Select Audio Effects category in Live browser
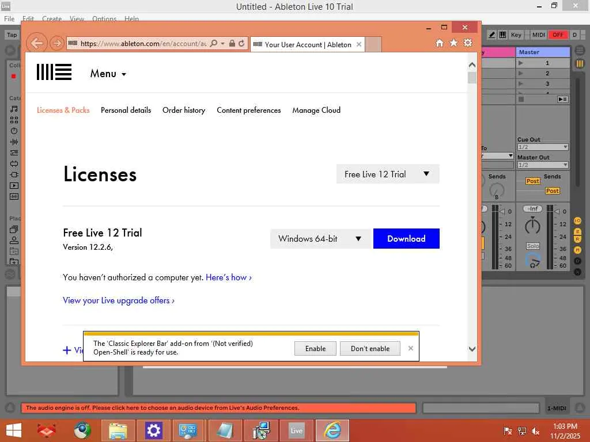This screenshot has width=590, height=442. click(x=14, y=142)
